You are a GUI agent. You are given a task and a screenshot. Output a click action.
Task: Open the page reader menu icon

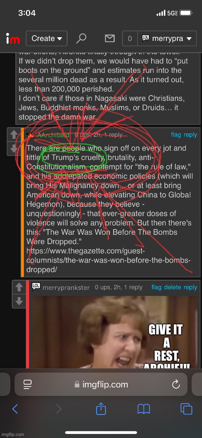(x=27, y=385)
